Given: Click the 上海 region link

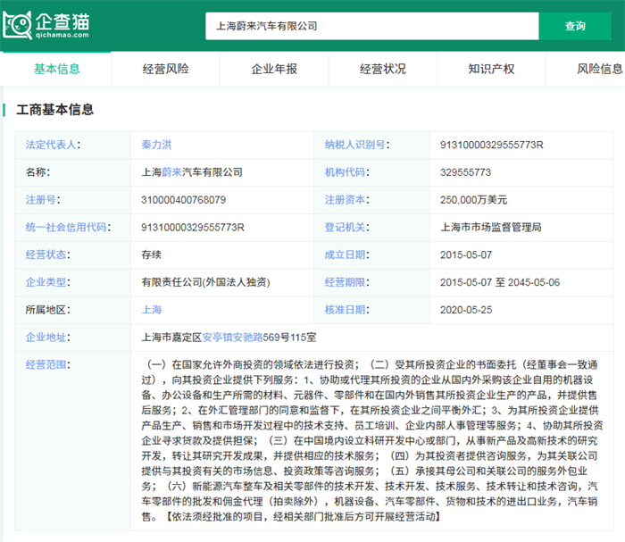Looking at the screenshot, I should (x=152, y=310).
